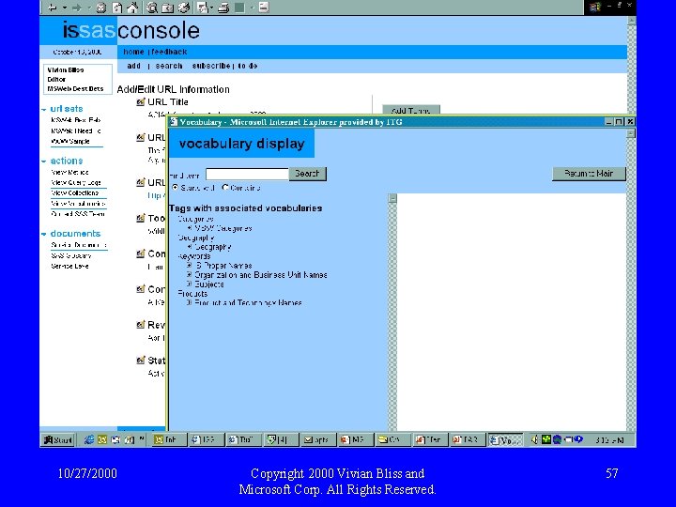
Task: Click the 'home' navigation link
Action: [x=133, y=52]
